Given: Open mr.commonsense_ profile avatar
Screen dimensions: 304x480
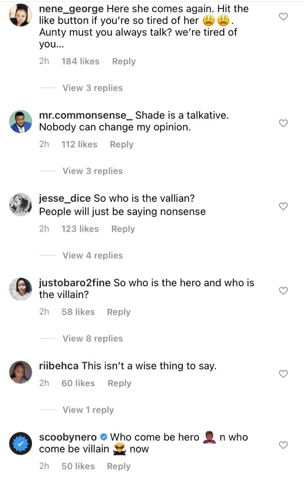Looking at the screenshot, I should click(20, 121).
